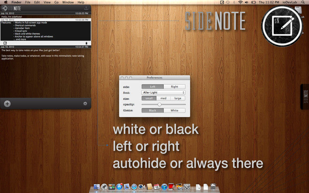Open Address Book in the Dock
309x193 pixels.
[x=149, y=186]
